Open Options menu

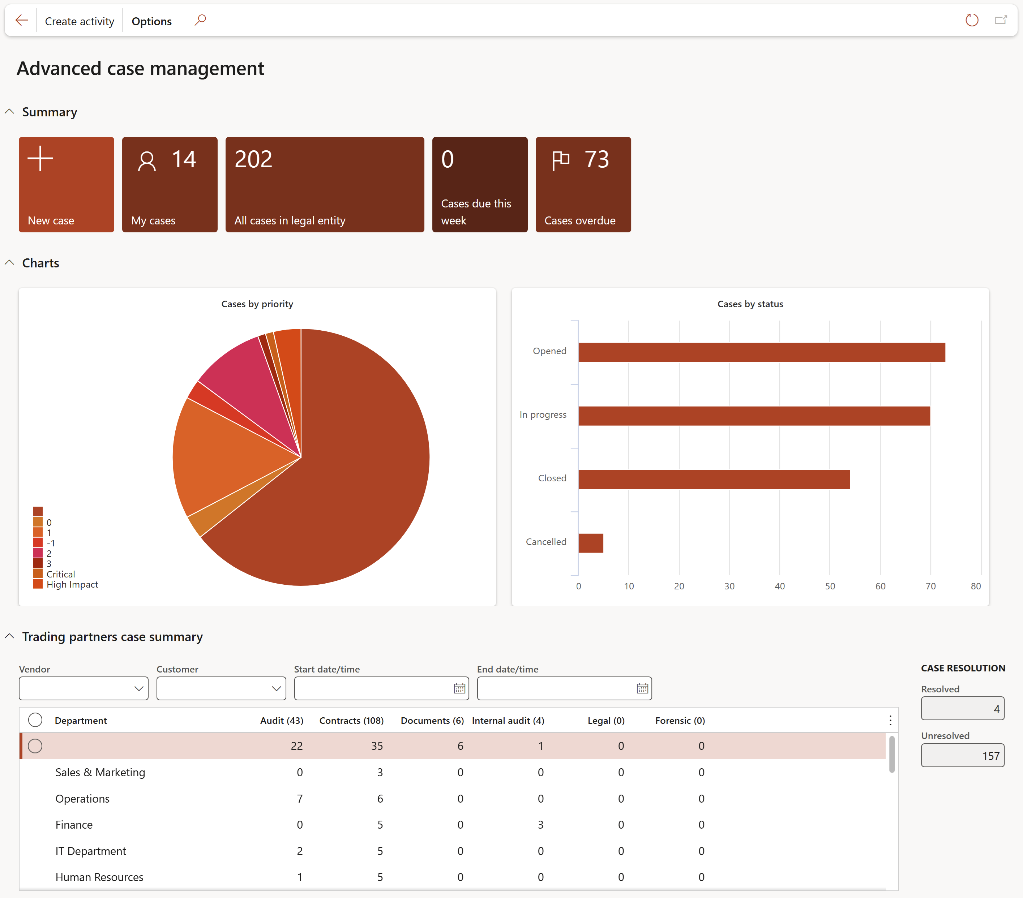(x=152, y=21)
